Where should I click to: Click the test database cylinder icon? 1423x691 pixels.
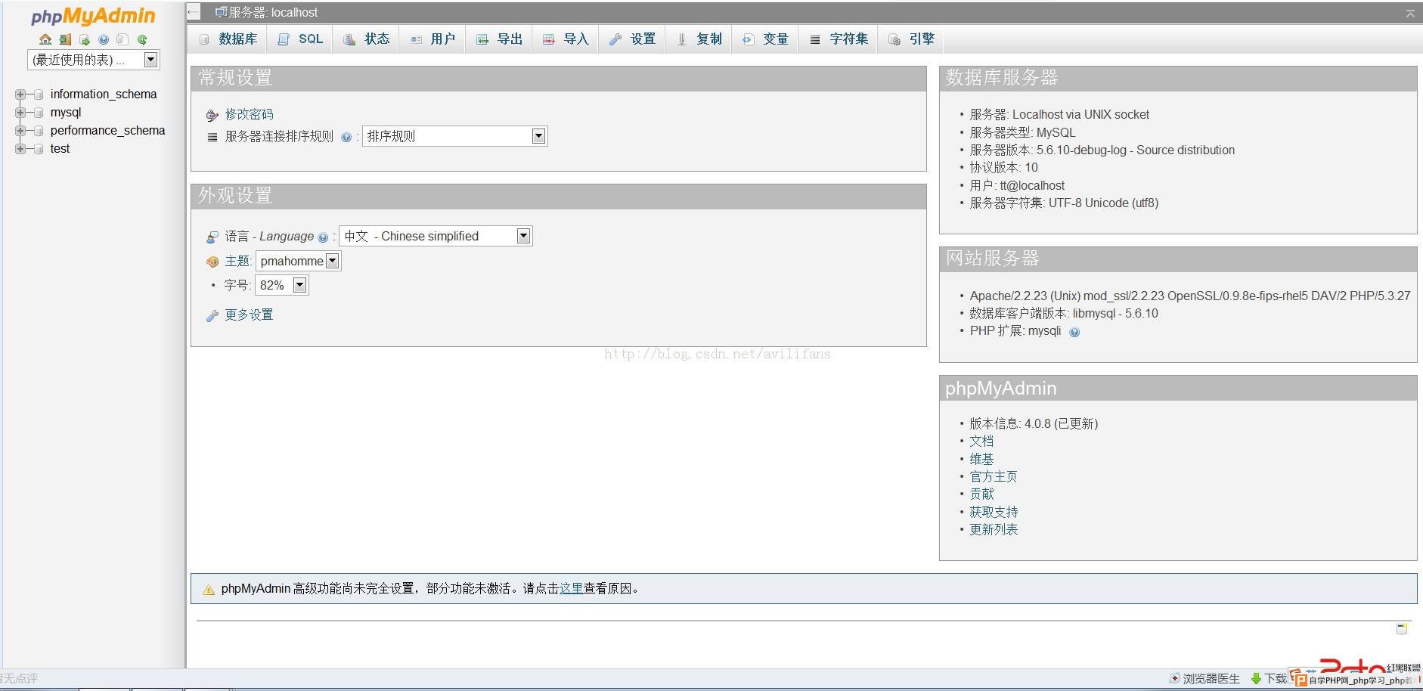click(39, 149)
